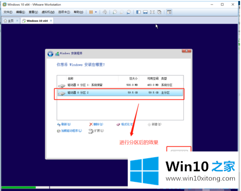The height and width of the screenshot is (191, 241).
Task: Toggle the library sidebar view icon
Action: pos(138,12)
